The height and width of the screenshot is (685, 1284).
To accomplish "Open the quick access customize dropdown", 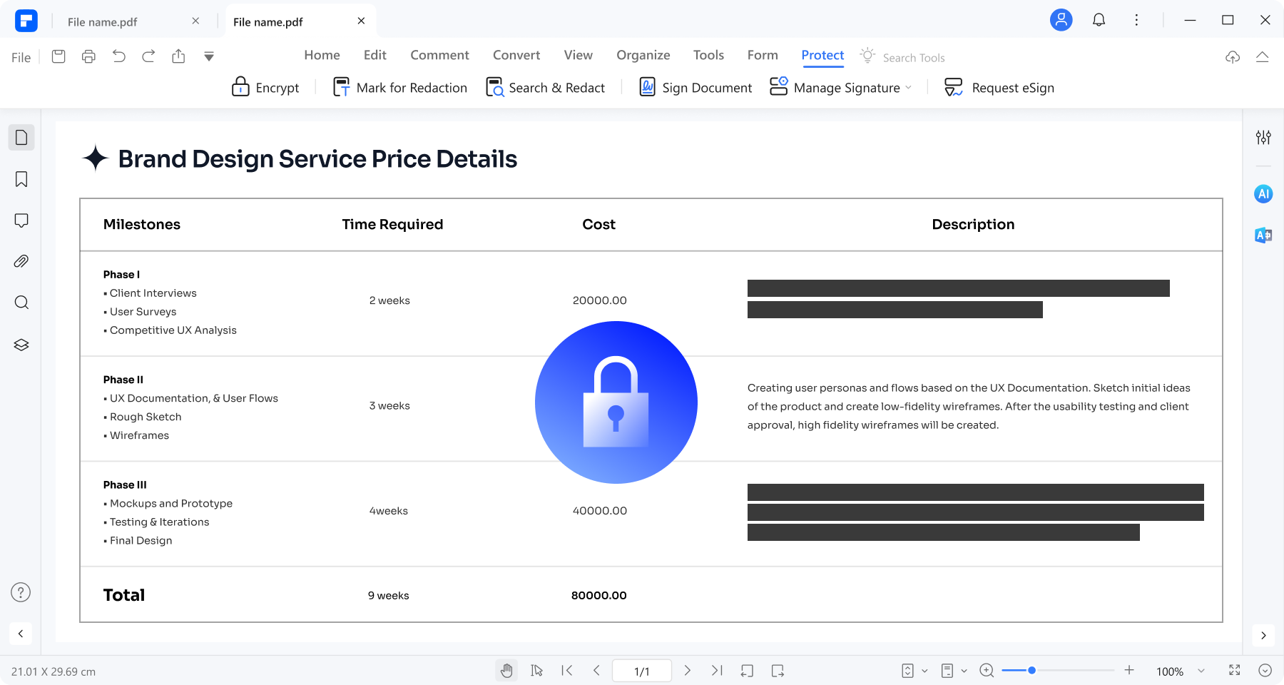I will tap(209, 56).
